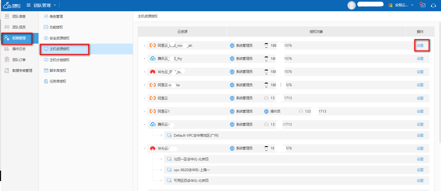The image size is (441, 191).
Task: Expand vpc-8620@华东-上海一 node
Action: 161,170
